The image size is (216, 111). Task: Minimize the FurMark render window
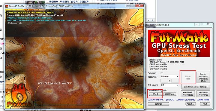pos(128,6)
